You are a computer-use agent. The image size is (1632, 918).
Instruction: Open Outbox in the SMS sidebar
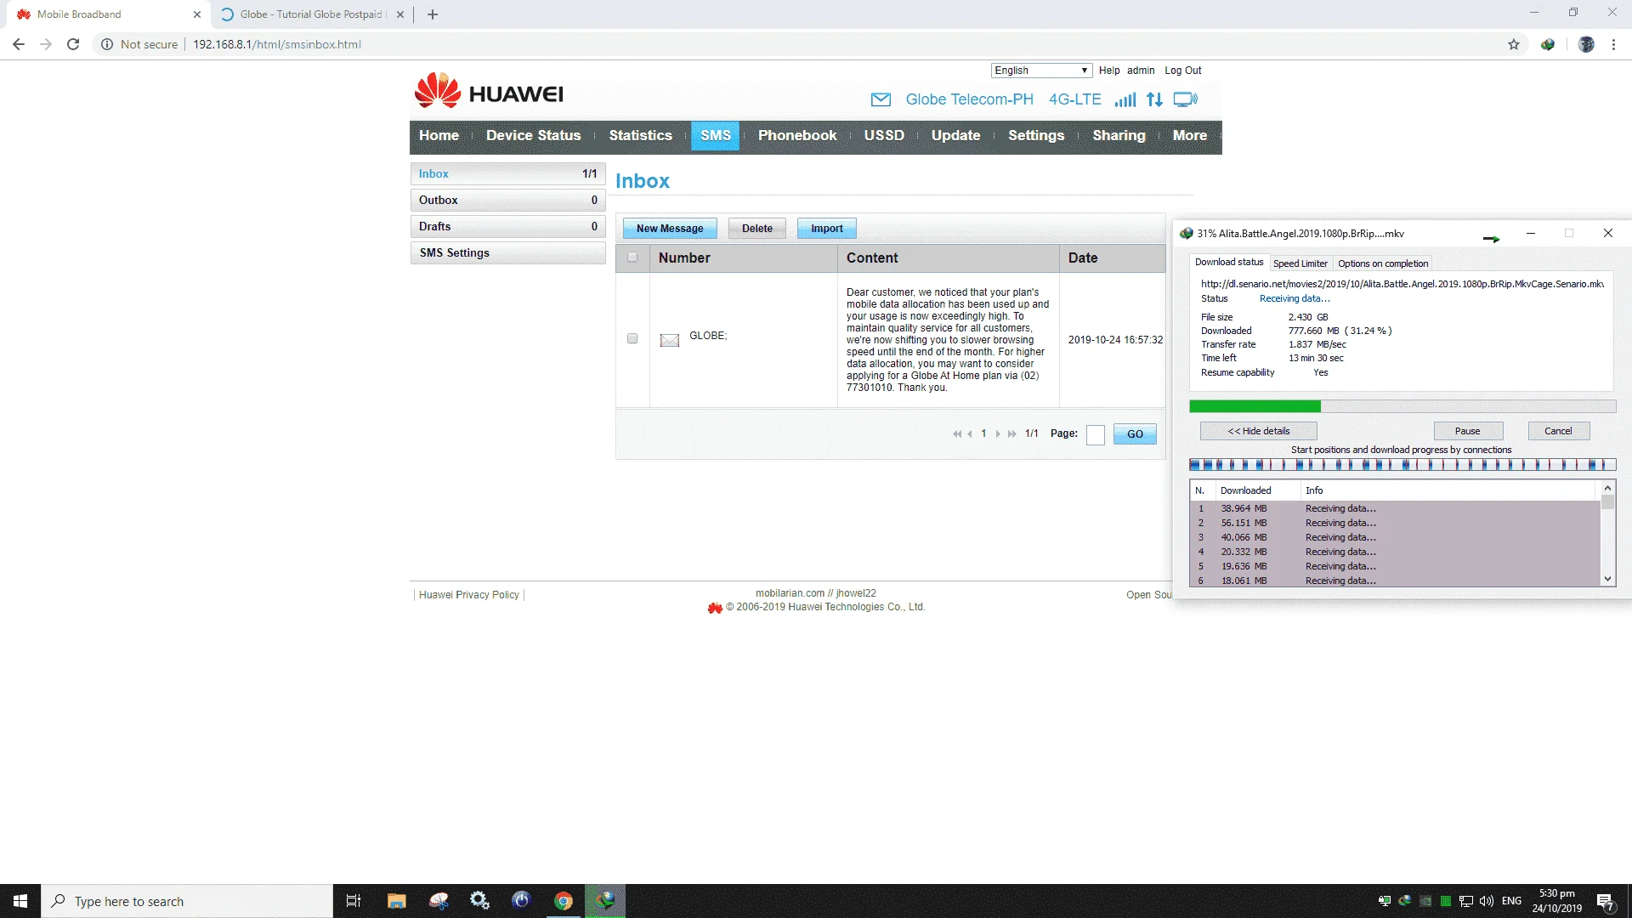(x=507, y=201)
